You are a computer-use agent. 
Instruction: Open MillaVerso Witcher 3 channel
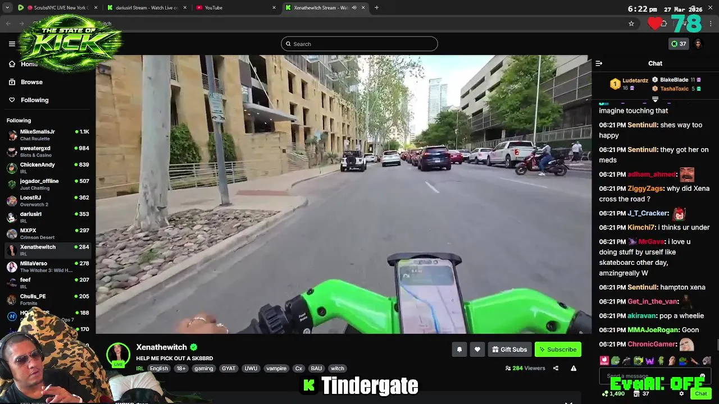coord(48,267)
